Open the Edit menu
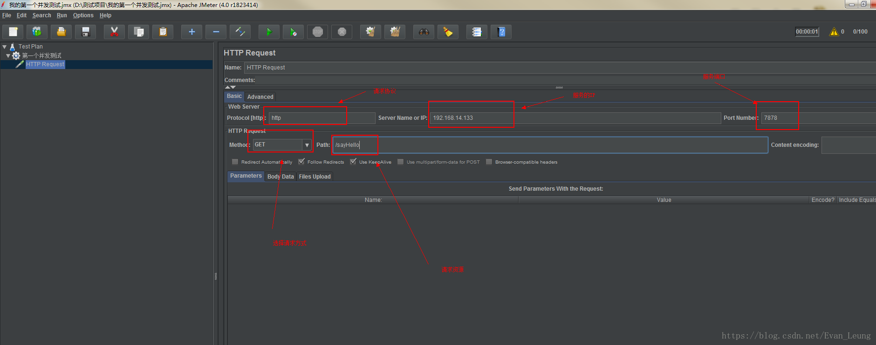 [21, 15]
